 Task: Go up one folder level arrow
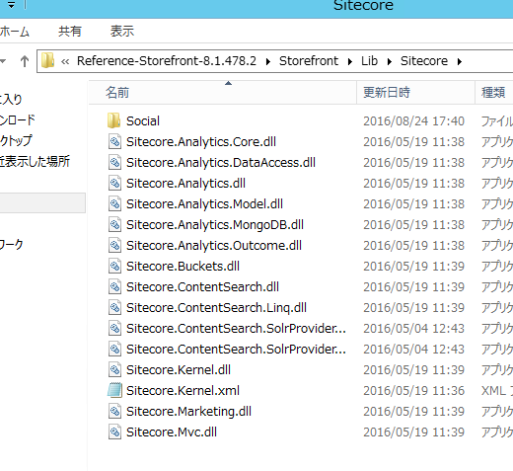[x=25, y=61]
